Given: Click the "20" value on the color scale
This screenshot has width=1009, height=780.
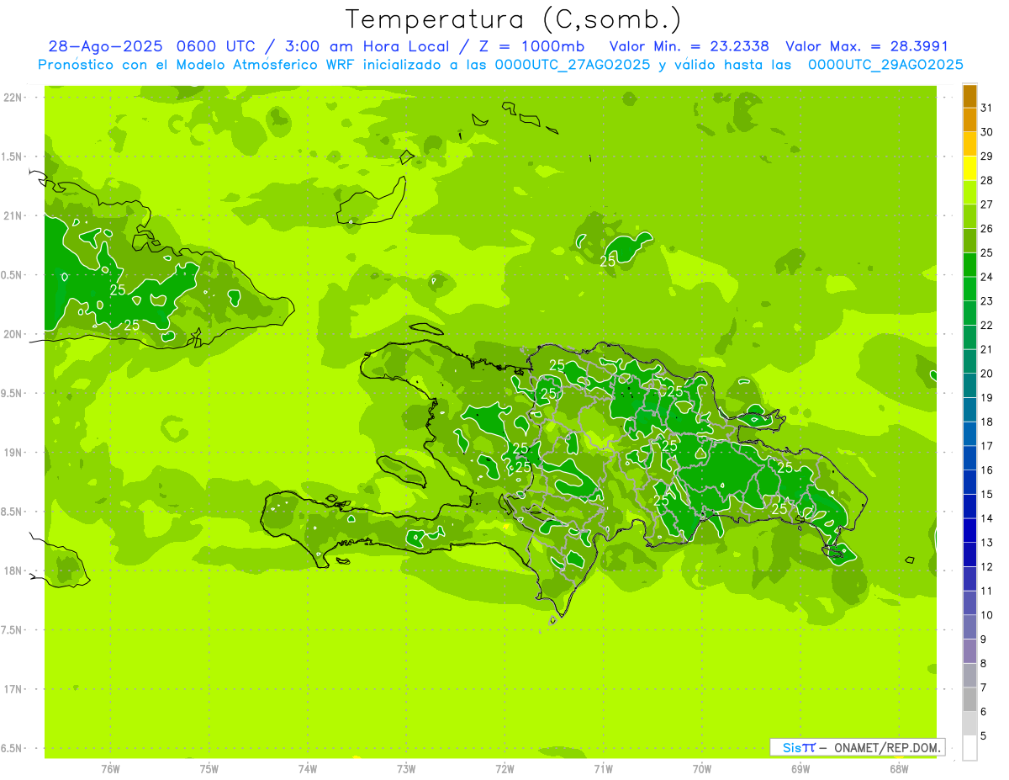Looking at the screenshot, I should tap(987, 374).
